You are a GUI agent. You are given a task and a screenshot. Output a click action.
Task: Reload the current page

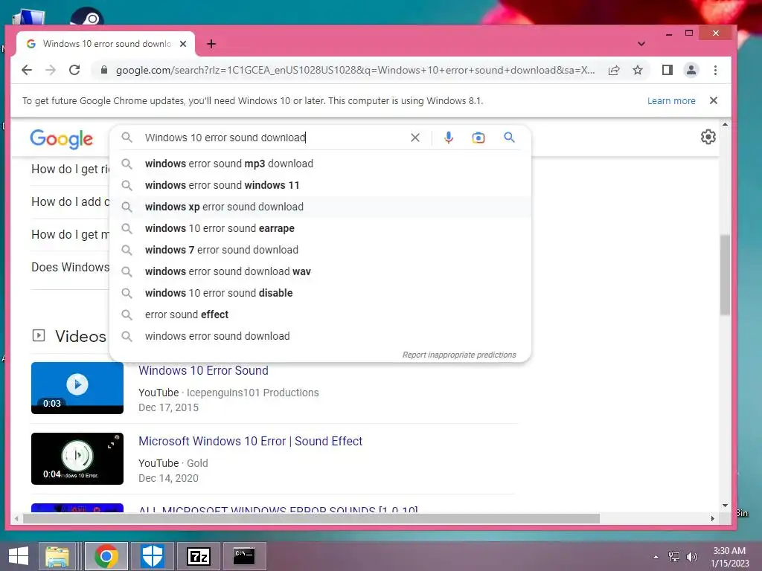click(x=74, y=70)
